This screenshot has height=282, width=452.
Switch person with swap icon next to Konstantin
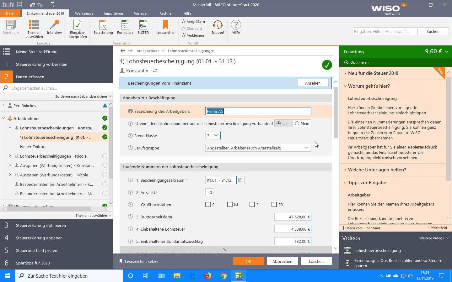pos(155,71)
